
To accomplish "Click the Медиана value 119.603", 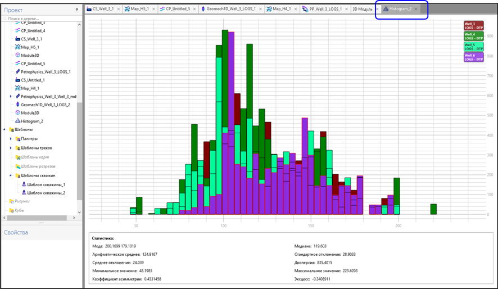I will pos(319,246).
